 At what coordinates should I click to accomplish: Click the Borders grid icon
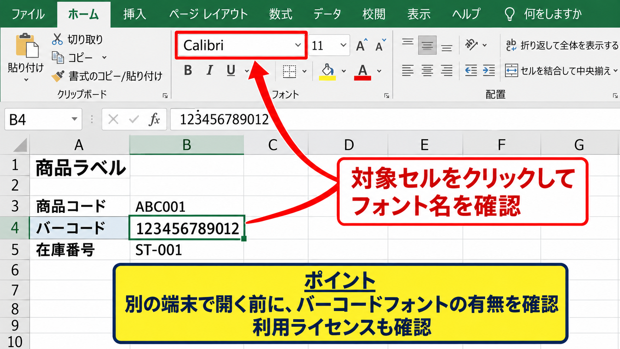pyautogui.click(x=290, y=71)
